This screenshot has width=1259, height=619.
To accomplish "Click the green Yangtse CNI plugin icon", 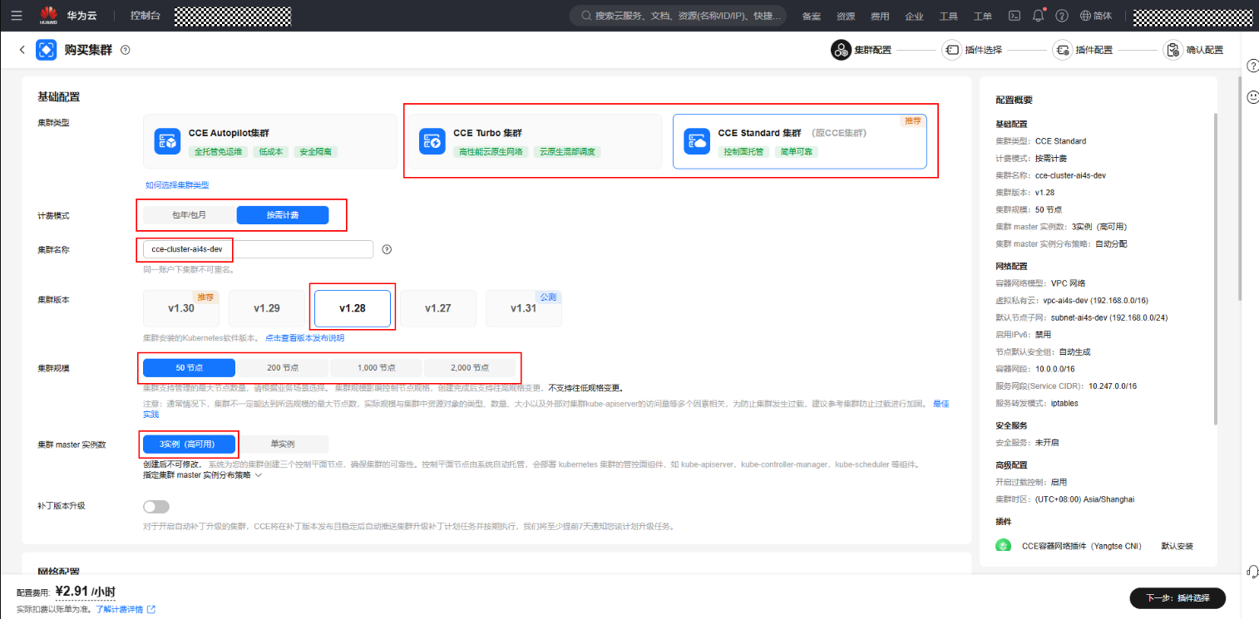I will [x=1003, y=546].
